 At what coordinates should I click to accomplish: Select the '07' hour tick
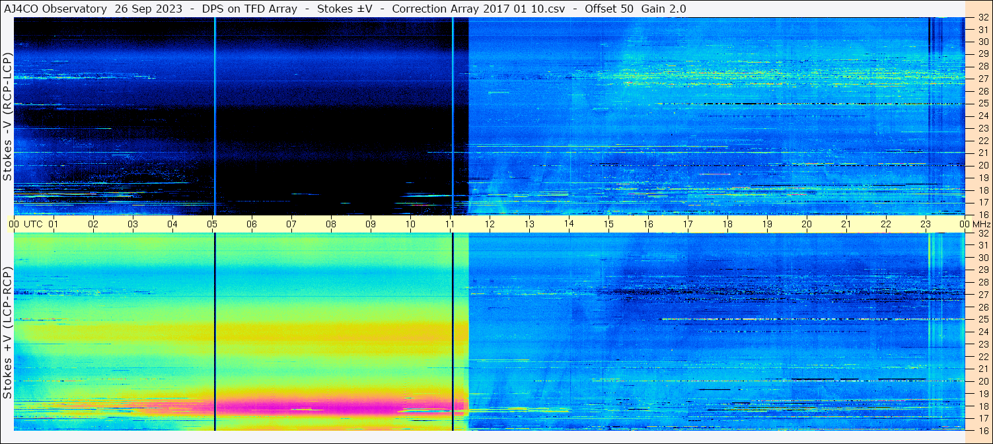pyautogui.click(x=291, y=224)
